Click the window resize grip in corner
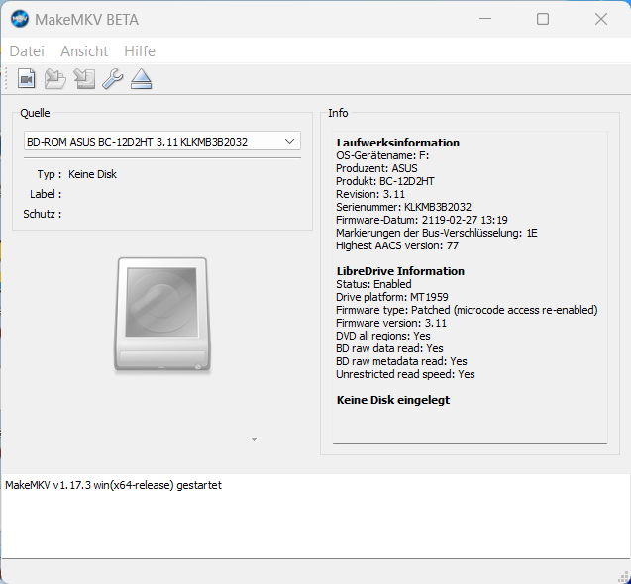631x584 pixels. (624, 577)
